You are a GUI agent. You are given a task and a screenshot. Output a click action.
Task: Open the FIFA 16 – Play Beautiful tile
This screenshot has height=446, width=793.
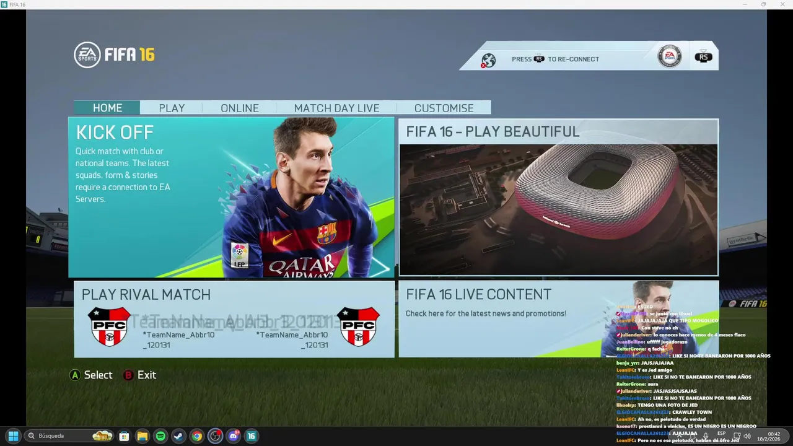[x=558, y=197]
